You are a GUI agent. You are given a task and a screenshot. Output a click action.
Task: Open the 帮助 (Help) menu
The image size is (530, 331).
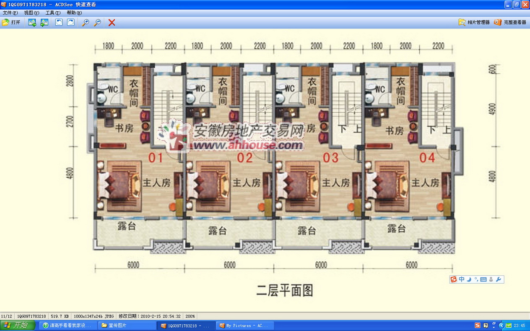(x=74, y=13)
